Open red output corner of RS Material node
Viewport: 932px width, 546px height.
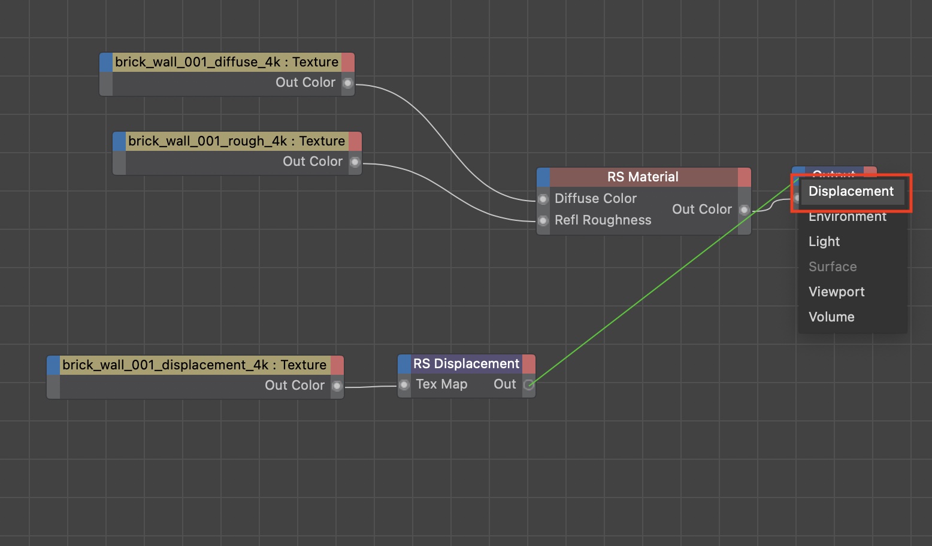(x=744, y=177)
